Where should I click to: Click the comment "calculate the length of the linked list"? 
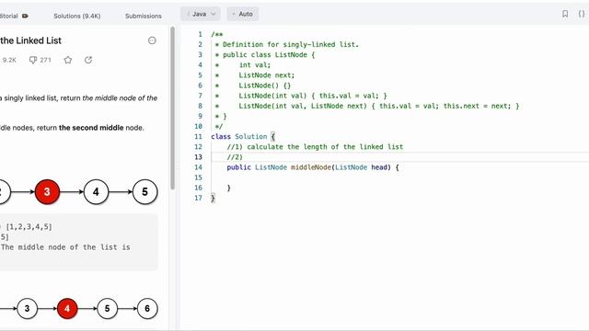point(325,147)
